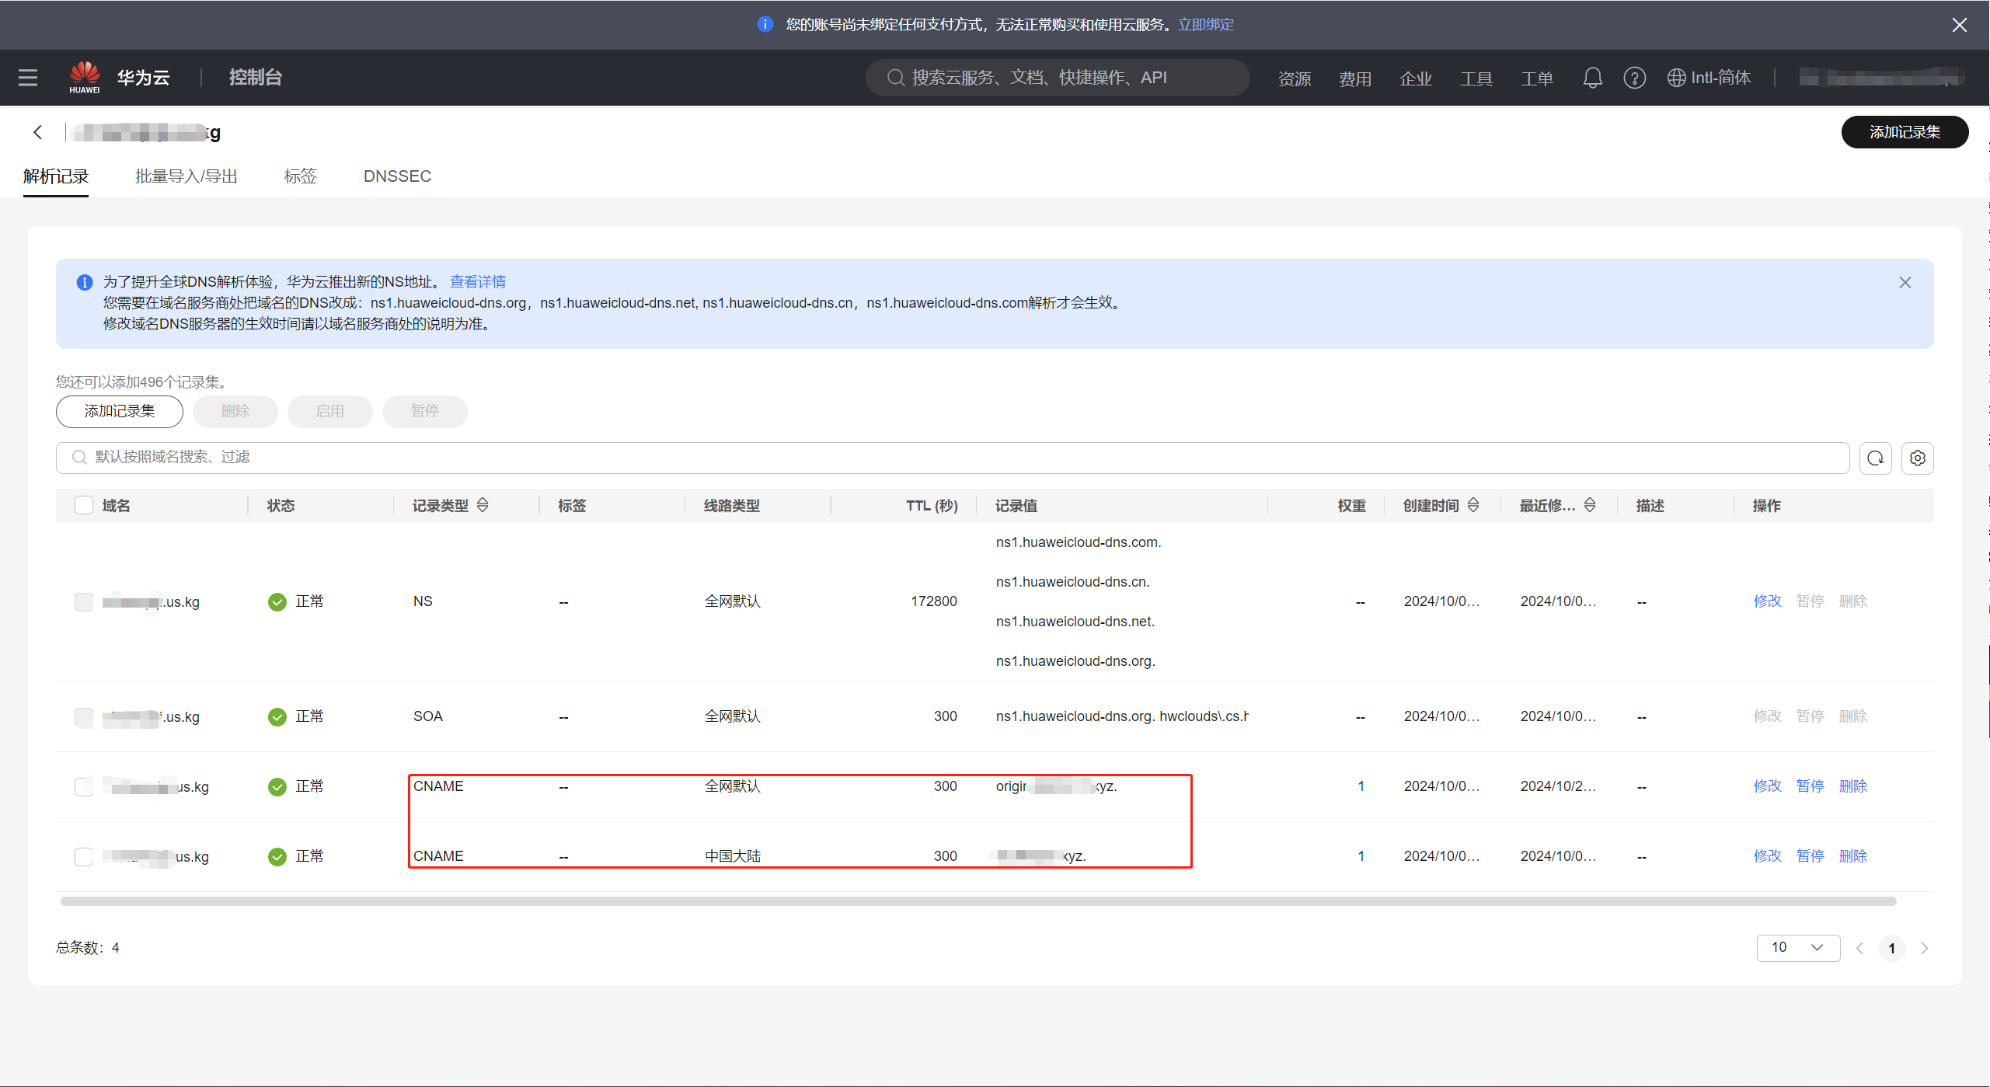Click the 立即绑定 link in banner
The height and width of the screenshot is (1087, 1990).
(x=1205, y=25)
